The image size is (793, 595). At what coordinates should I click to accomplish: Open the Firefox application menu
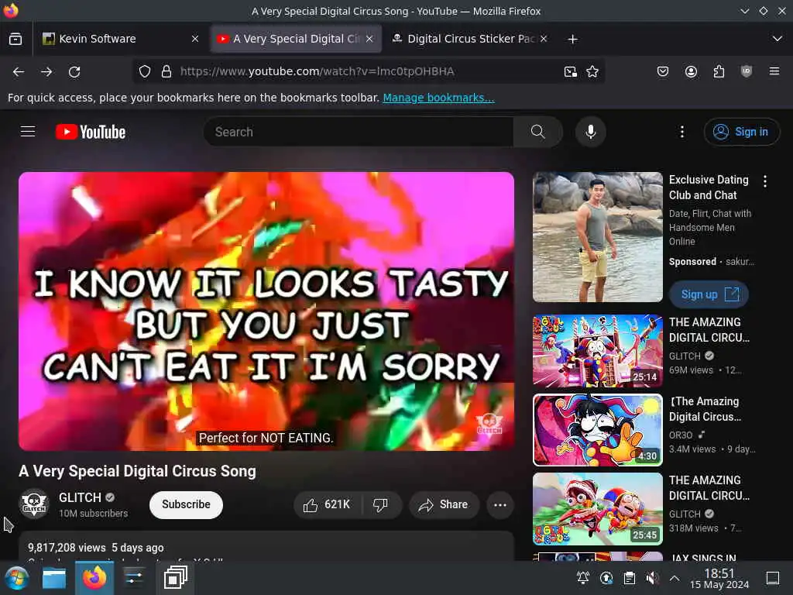(774, 72)
